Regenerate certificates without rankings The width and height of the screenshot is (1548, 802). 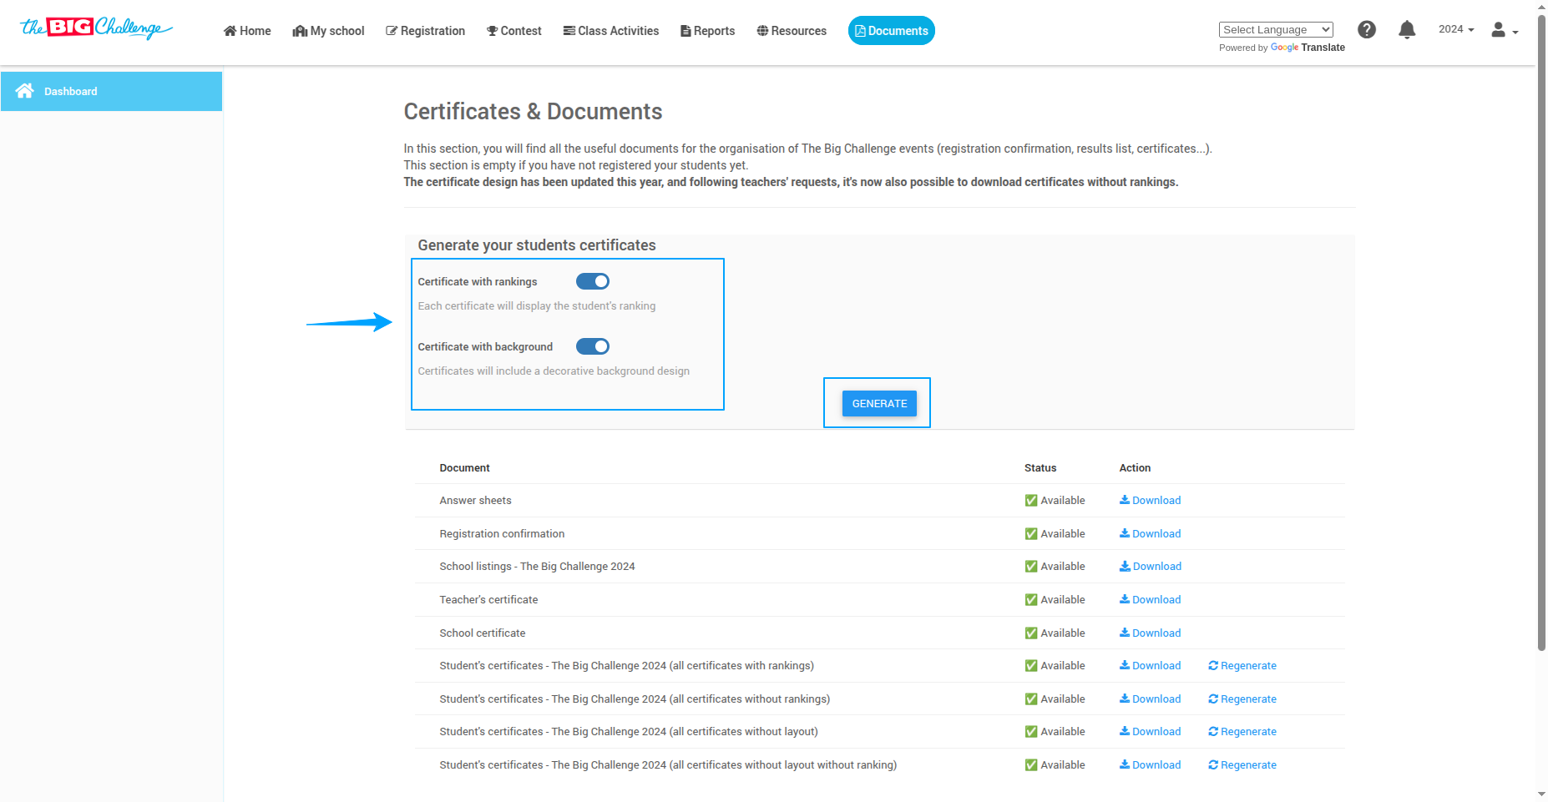(x=1242, y=699)
